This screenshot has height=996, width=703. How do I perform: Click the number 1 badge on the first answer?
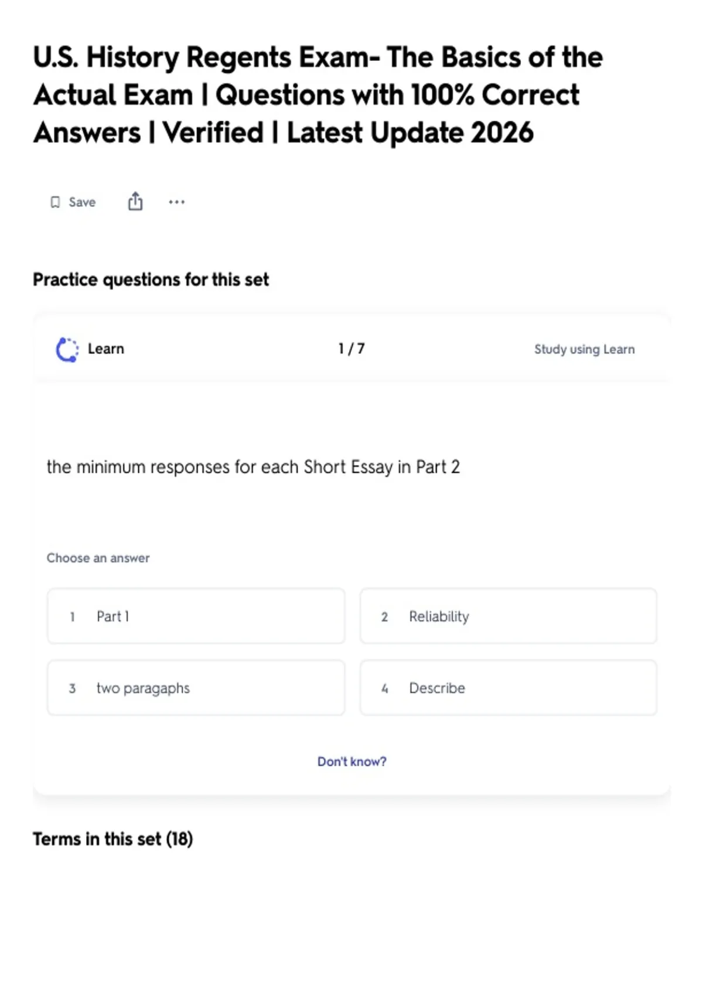click(72, 617)
